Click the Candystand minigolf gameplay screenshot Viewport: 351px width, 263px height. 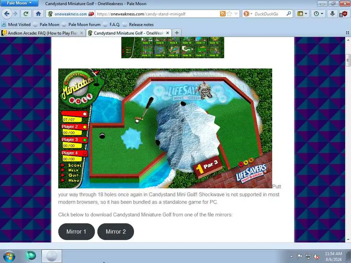(165, 128)
